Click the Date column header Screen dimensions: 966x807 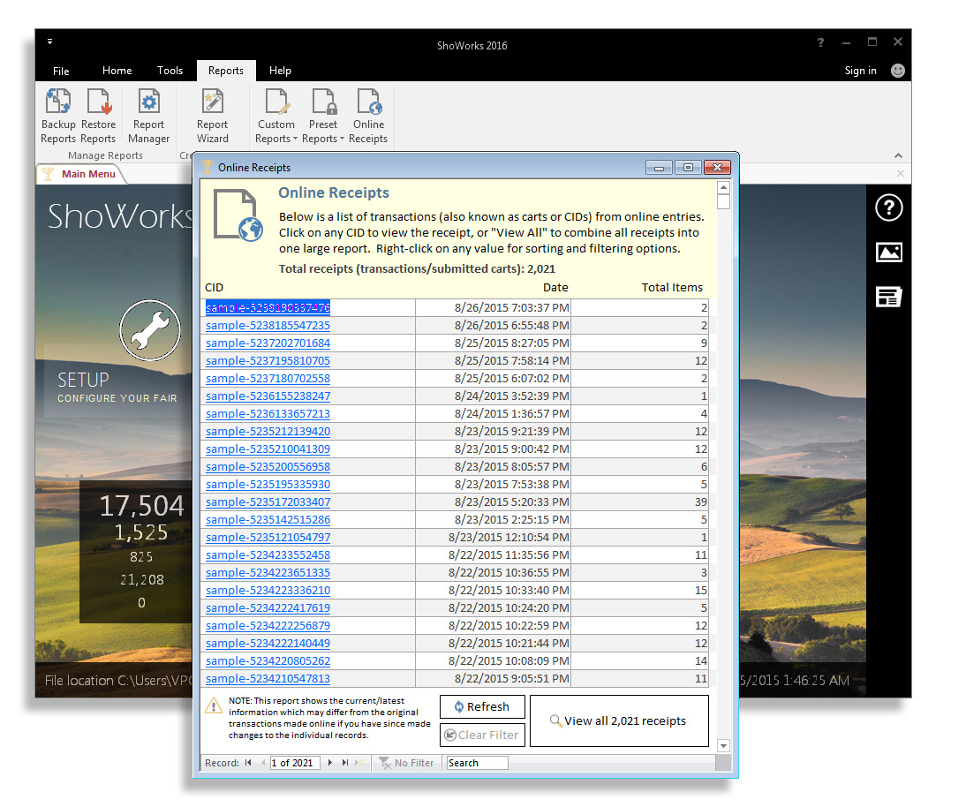point(555,288)
